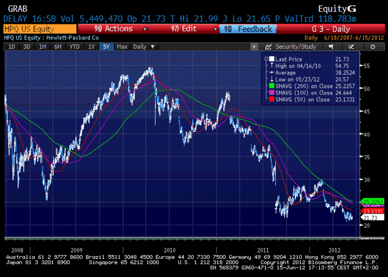The height and width of the screenshot is (277, 388).
Task: Click 'SMAVG (50) on Close' legend text
Action: click(x=302, y=100)
